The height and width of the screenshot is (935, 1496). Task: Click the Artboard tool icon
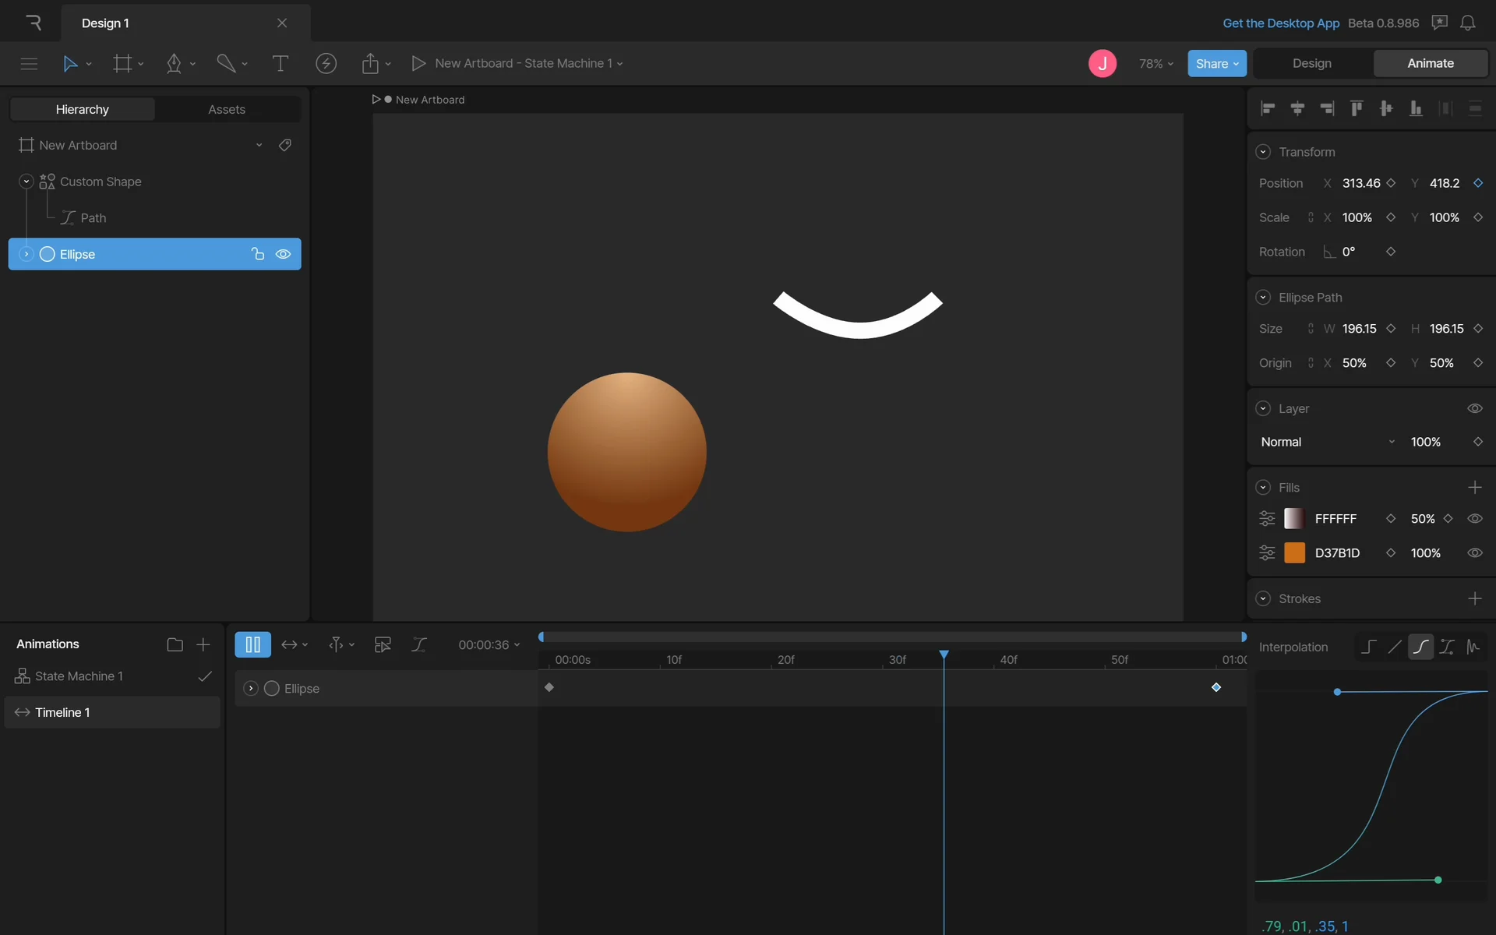tap(122, 64)
